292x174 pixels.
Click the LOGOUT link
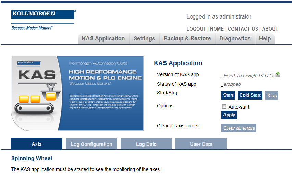click(196, 29)
